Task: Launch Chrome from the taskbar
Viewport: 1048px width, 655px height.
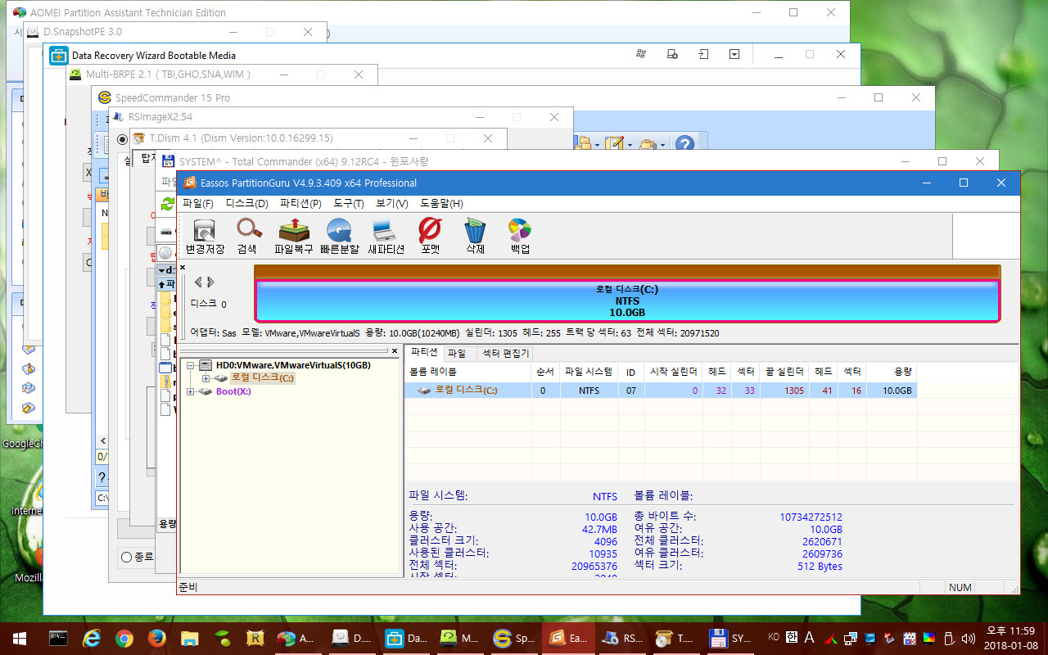Action: [x=124, y=639]
